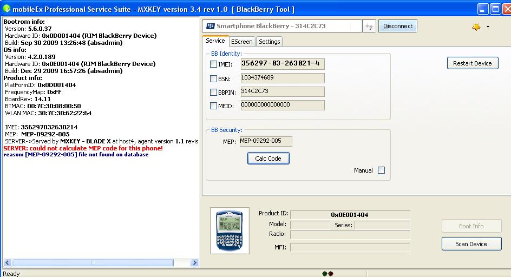The width and height of the screenshot is (511, 277).
Task: Click the Boot Info button
Action: (471, 226)
